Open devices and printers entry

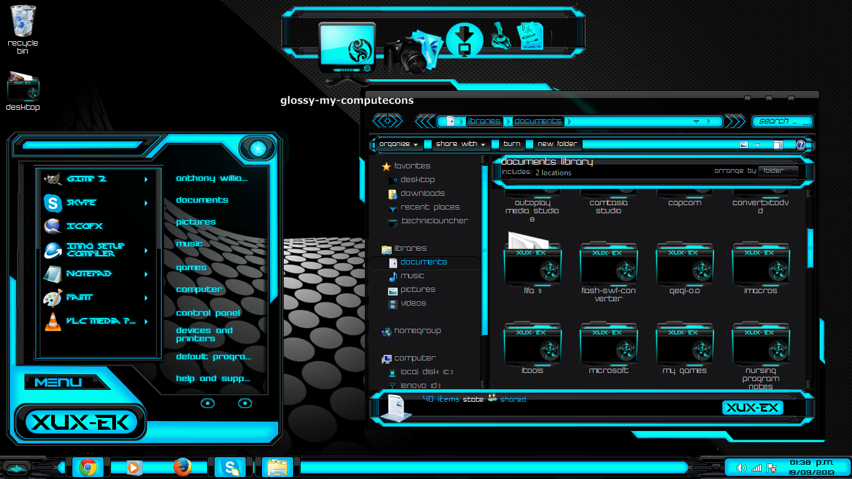[204, 334]
